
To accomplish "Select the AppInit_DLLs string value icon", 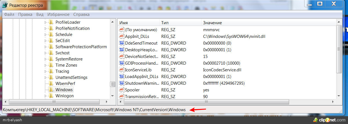I will 121,37.
